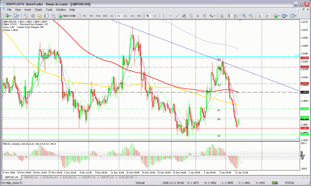This screenshot has width=311, height=186.
Task: Launch the Strategy Tester magnifier icon
Action: pyautogui.click(x=53, y=16)
